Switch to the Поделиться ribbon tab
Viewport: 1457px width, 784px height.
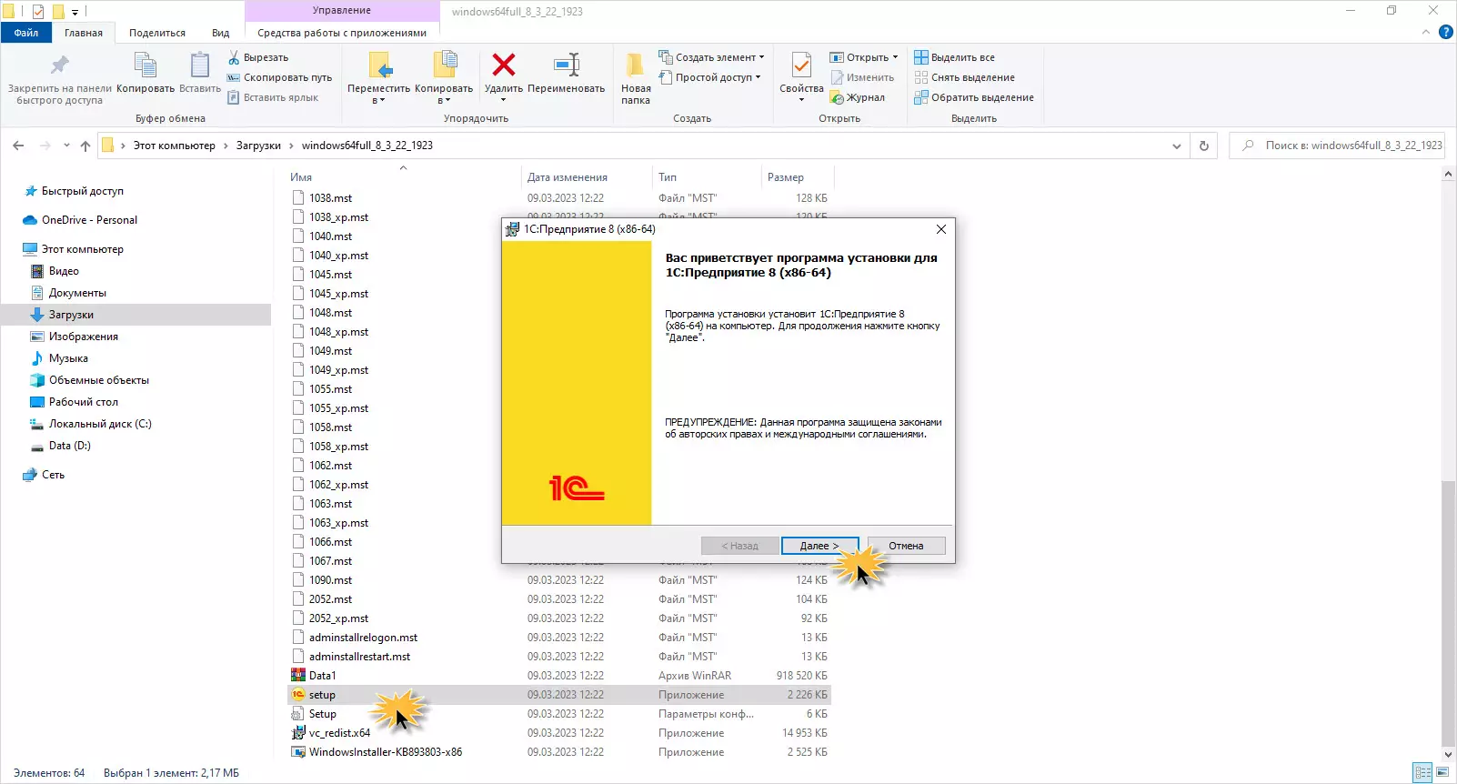coord(157,33)
